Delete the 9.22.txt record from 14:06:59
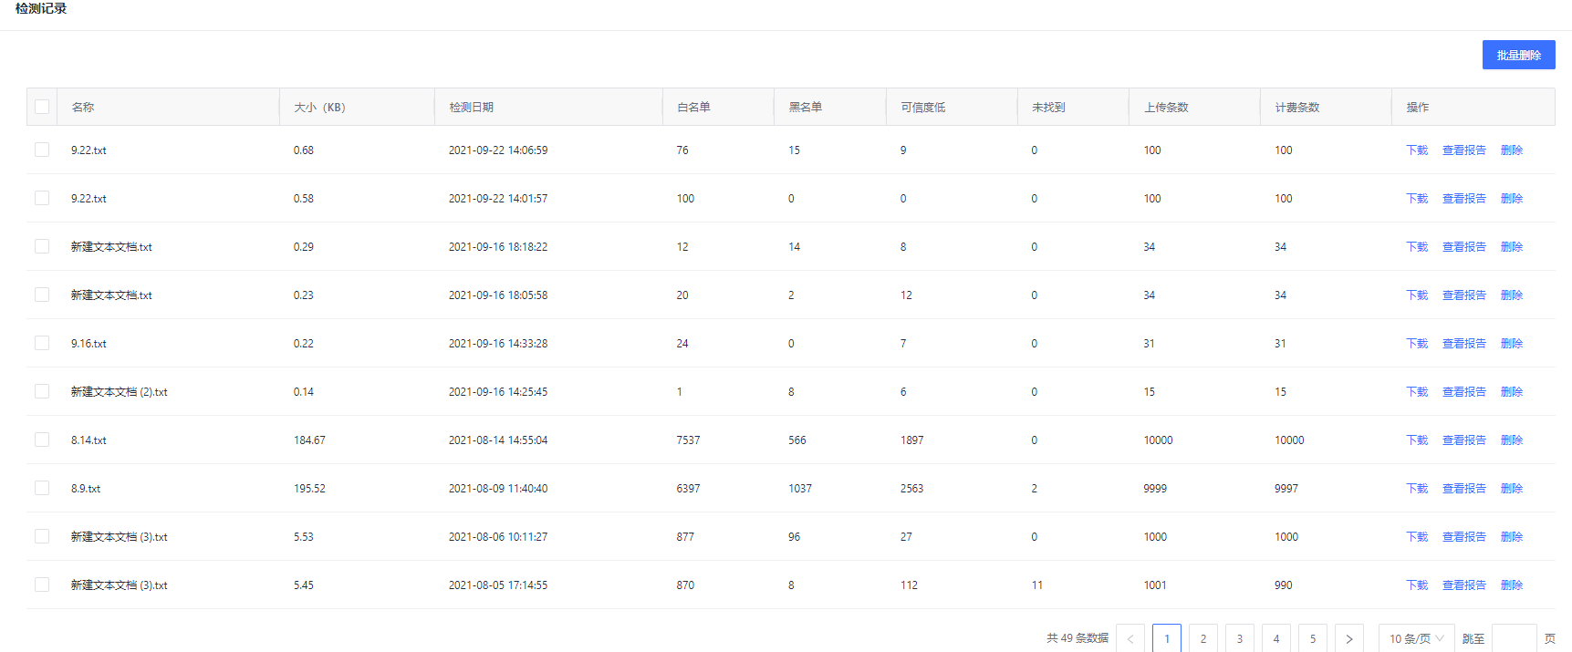 [1512, 150]
